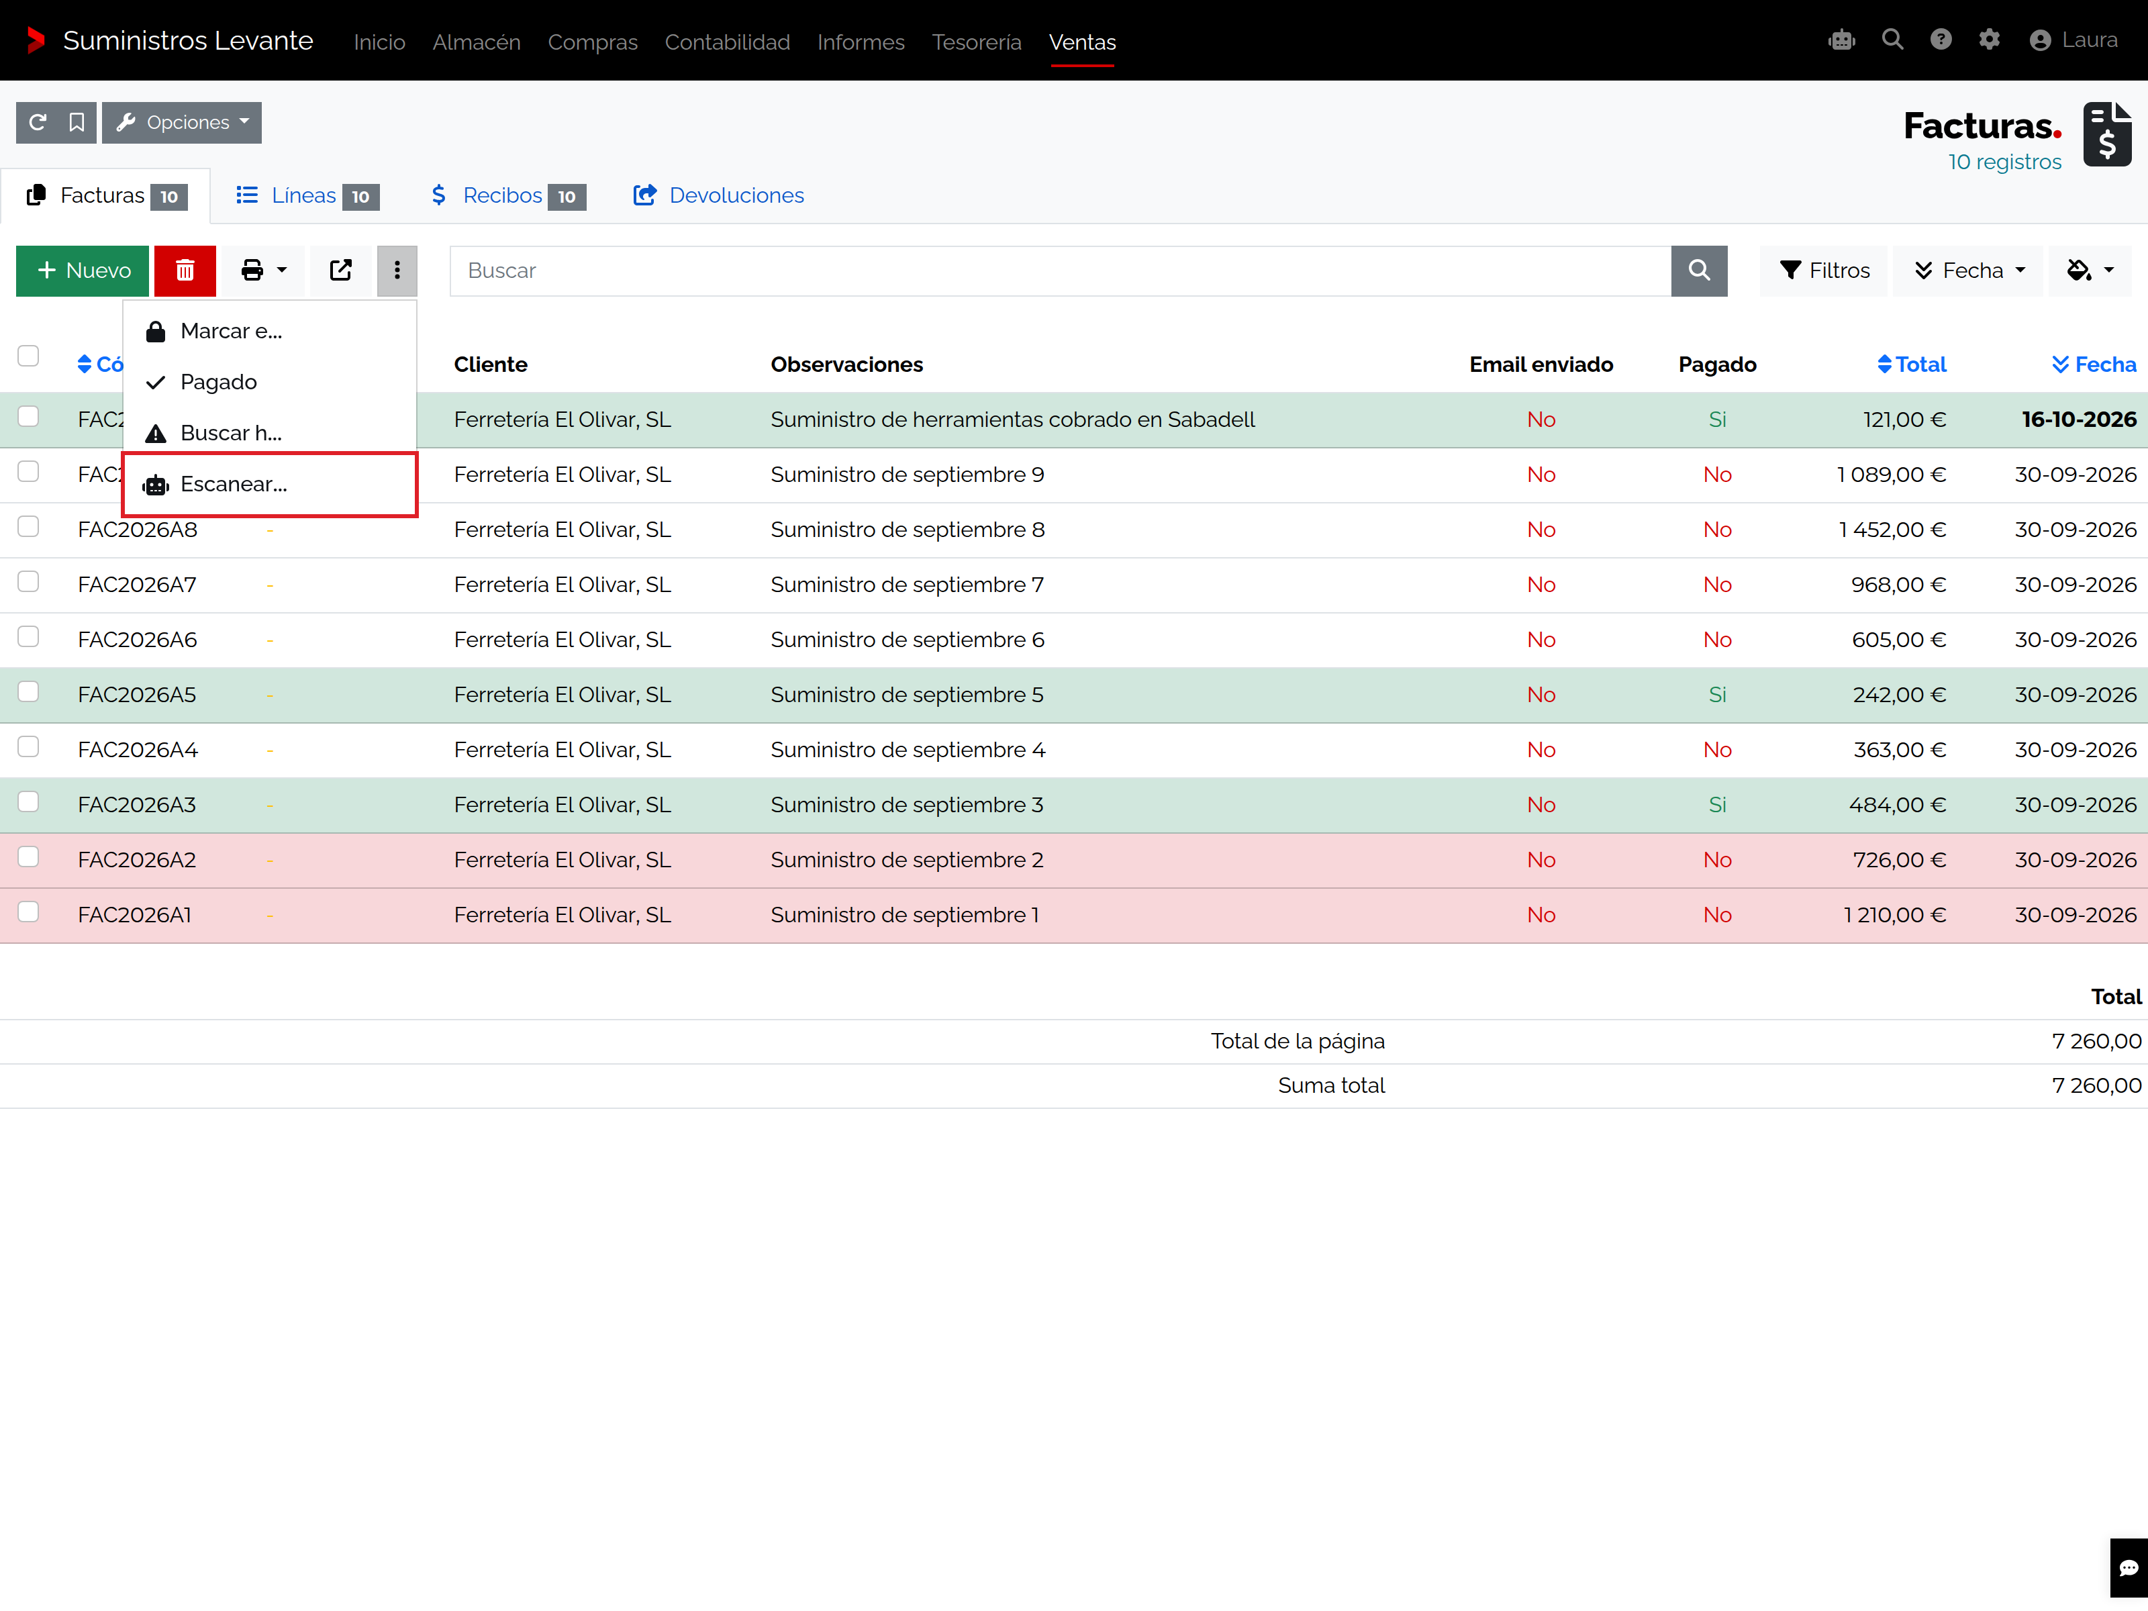The height and width of the screenshot is (1611, 2148).
Task: Sort by the Total column header
Action: point(1911,364)
